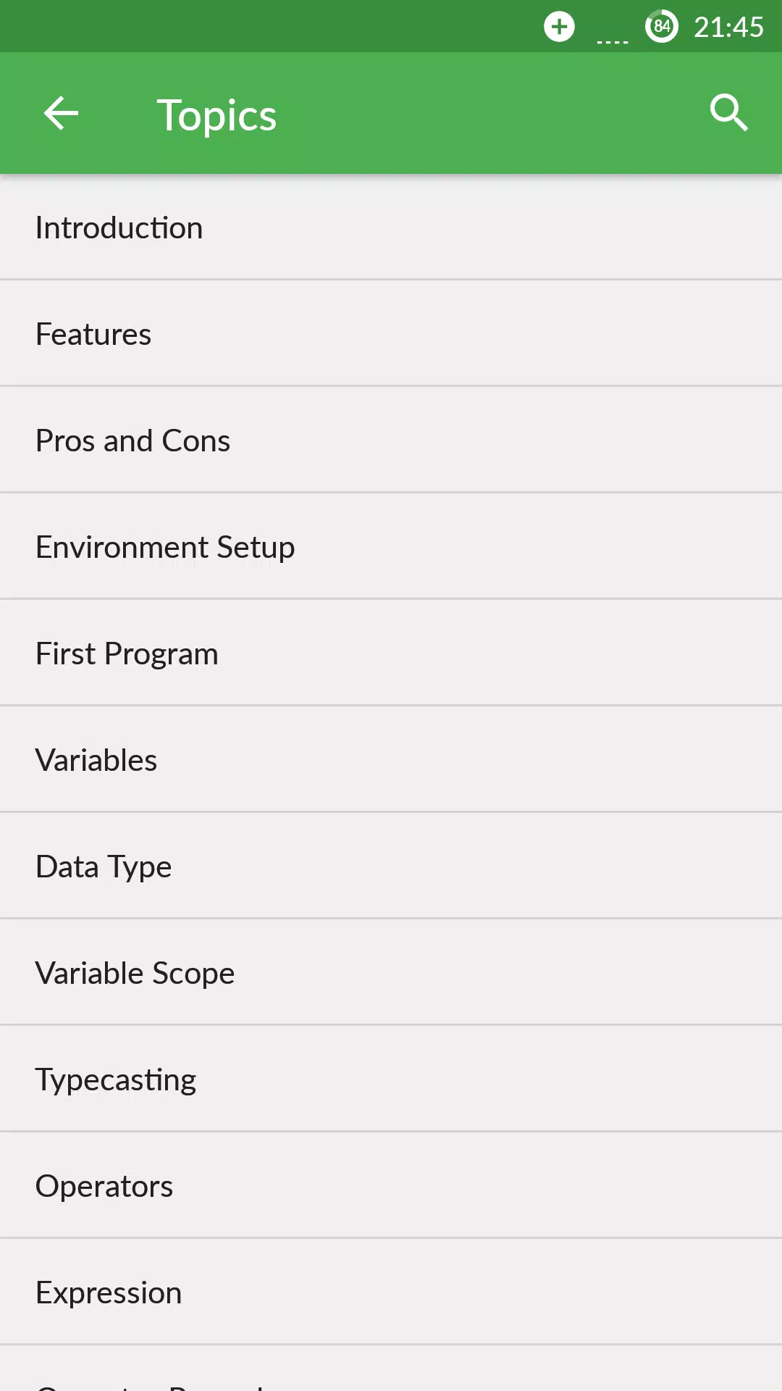Screen dimensions: 782x1391
Task: Open the Variables topic
Action: (391, 760)
